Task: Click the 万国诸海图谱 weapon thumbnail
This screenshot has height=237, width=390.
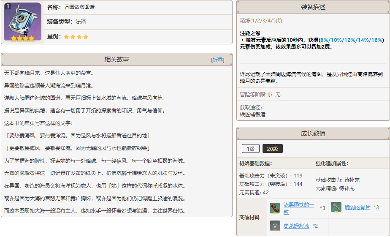Action: (23, 22)
